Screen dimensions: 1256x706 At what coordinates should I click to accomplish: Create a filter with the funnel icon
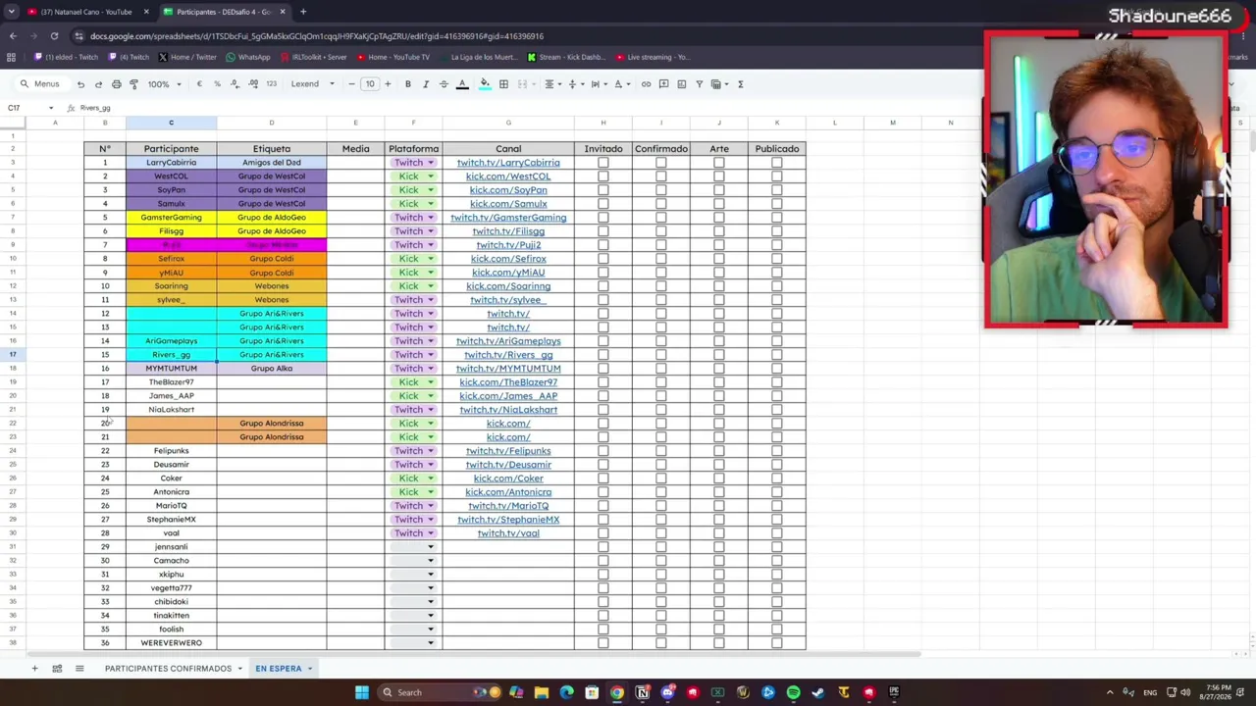[699, 84]
